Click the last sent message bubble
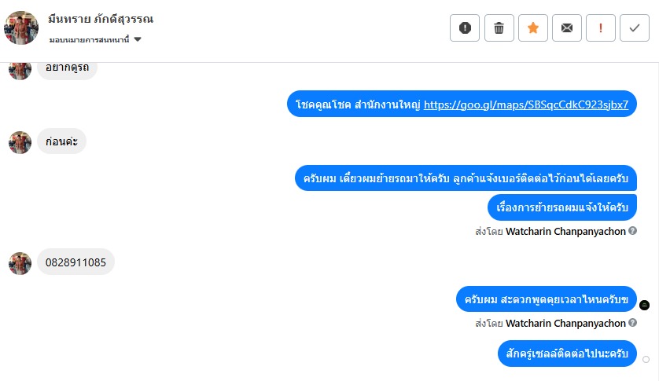The image size is (659, 381). click(x=566, y=354)
